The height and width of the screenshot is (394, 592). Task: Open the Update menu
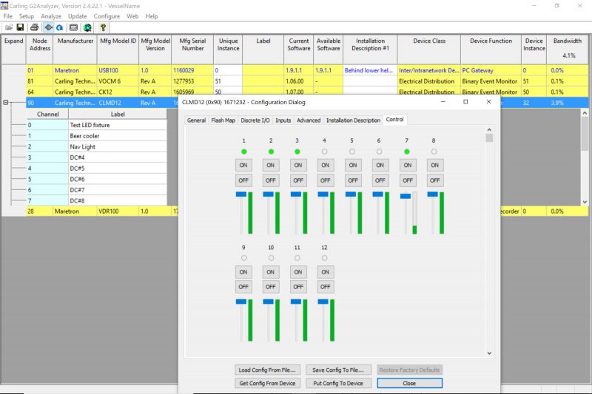click(x=78, y=16)
